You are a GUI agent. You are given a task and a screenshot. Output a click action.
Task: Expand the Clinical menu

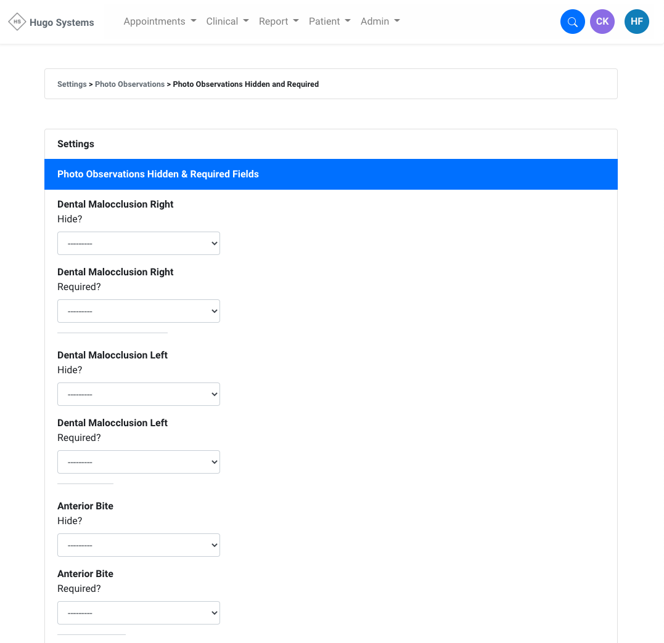pyautogui.click(x=227, y=22)
